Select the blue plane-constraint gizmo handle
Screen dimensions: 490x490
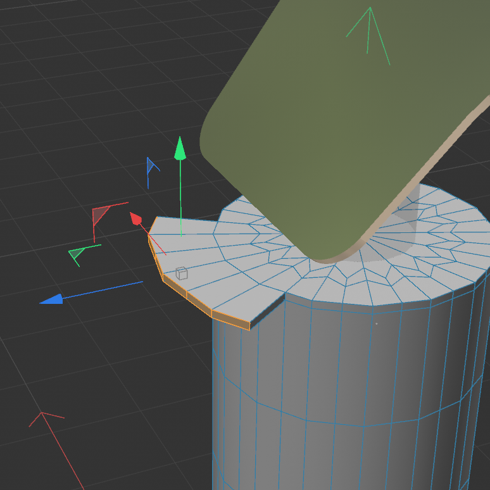pos(151,166)
